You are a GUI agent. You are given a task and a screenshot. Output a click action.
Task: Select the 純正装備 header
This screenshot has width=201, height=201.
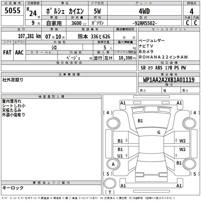tap(169, 63)
